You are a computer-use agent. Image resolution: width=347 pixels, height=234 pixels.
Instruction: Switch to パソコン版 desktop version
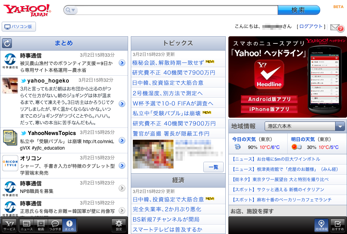pos(19,26)
